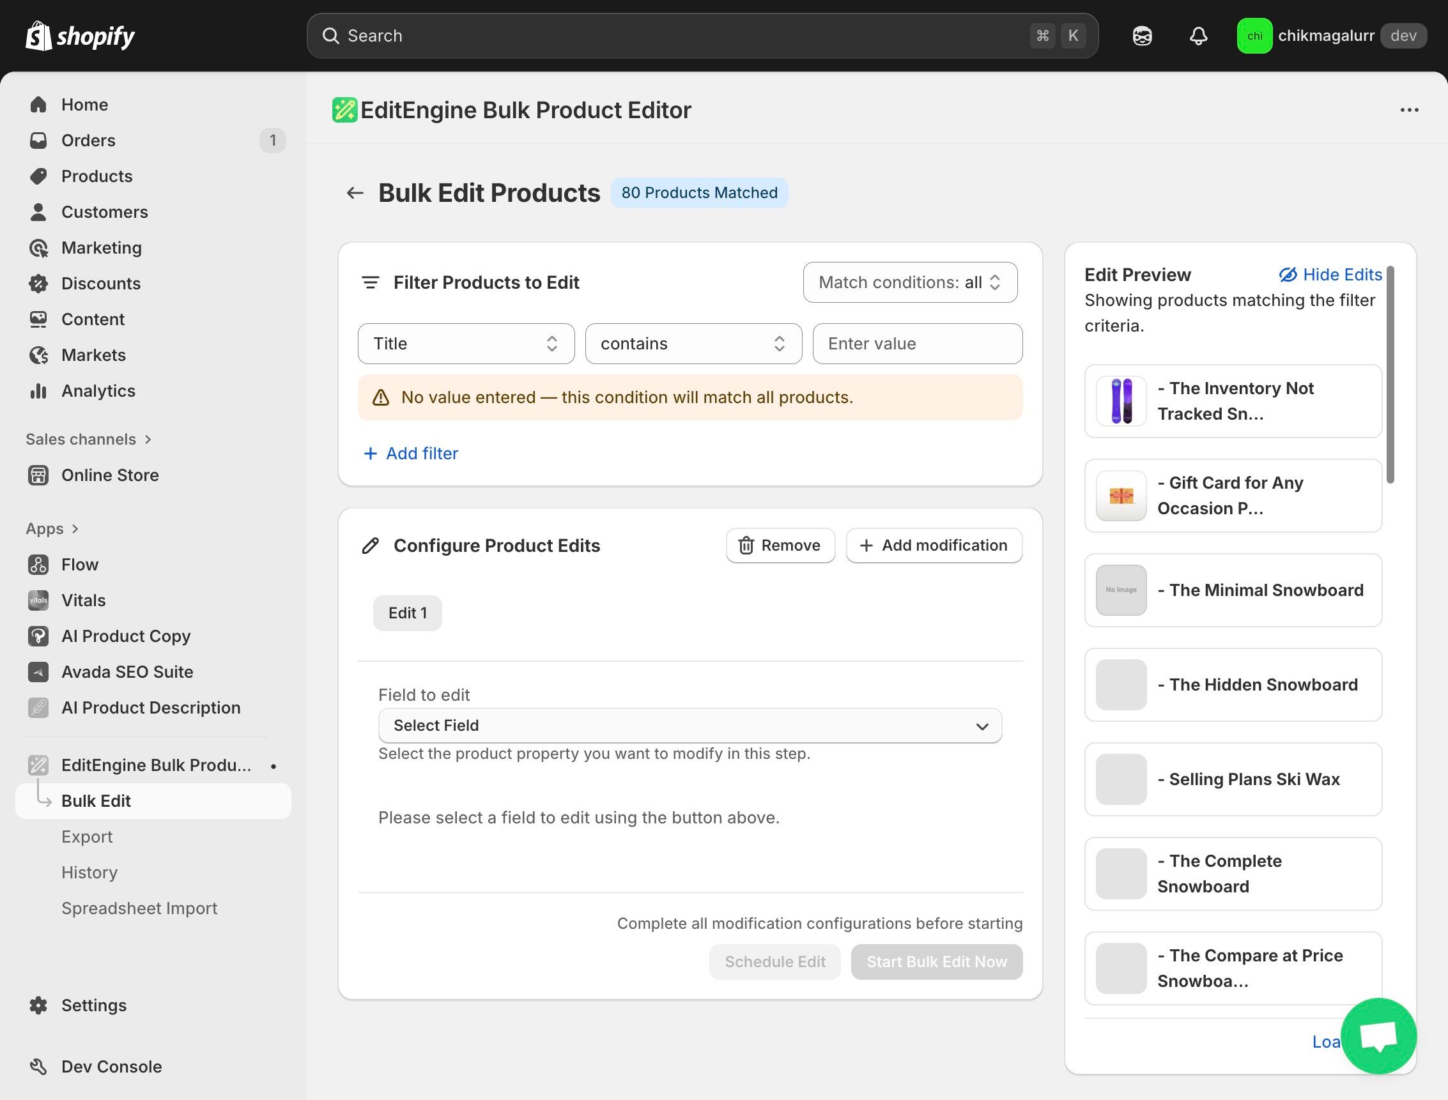Click the three-dot more options icon
This screenshot has width=1448, height=1100.
pyautogui.click(x=1409, y=110)
